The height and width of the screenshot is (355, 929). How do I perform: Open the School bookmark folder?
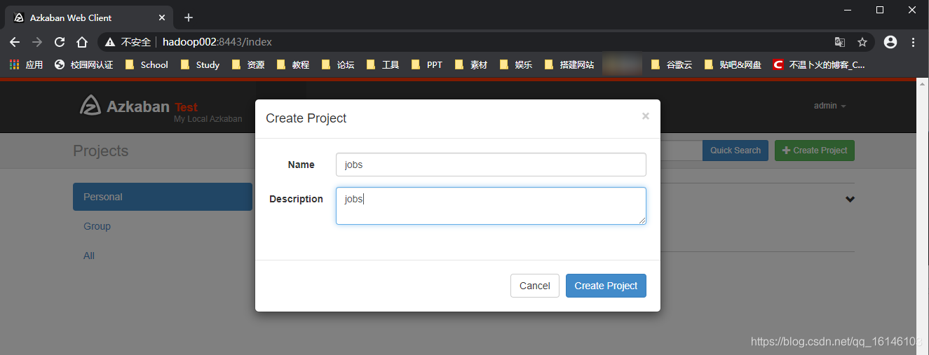147,64
